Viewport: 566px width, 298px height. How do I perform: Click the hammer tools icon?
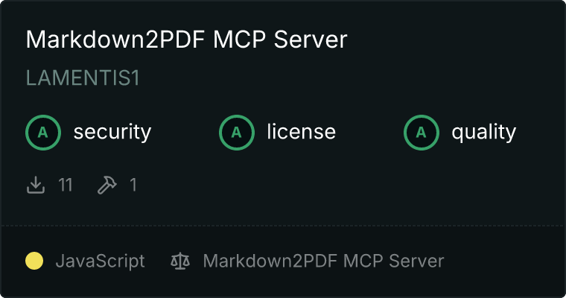point(106,185)
